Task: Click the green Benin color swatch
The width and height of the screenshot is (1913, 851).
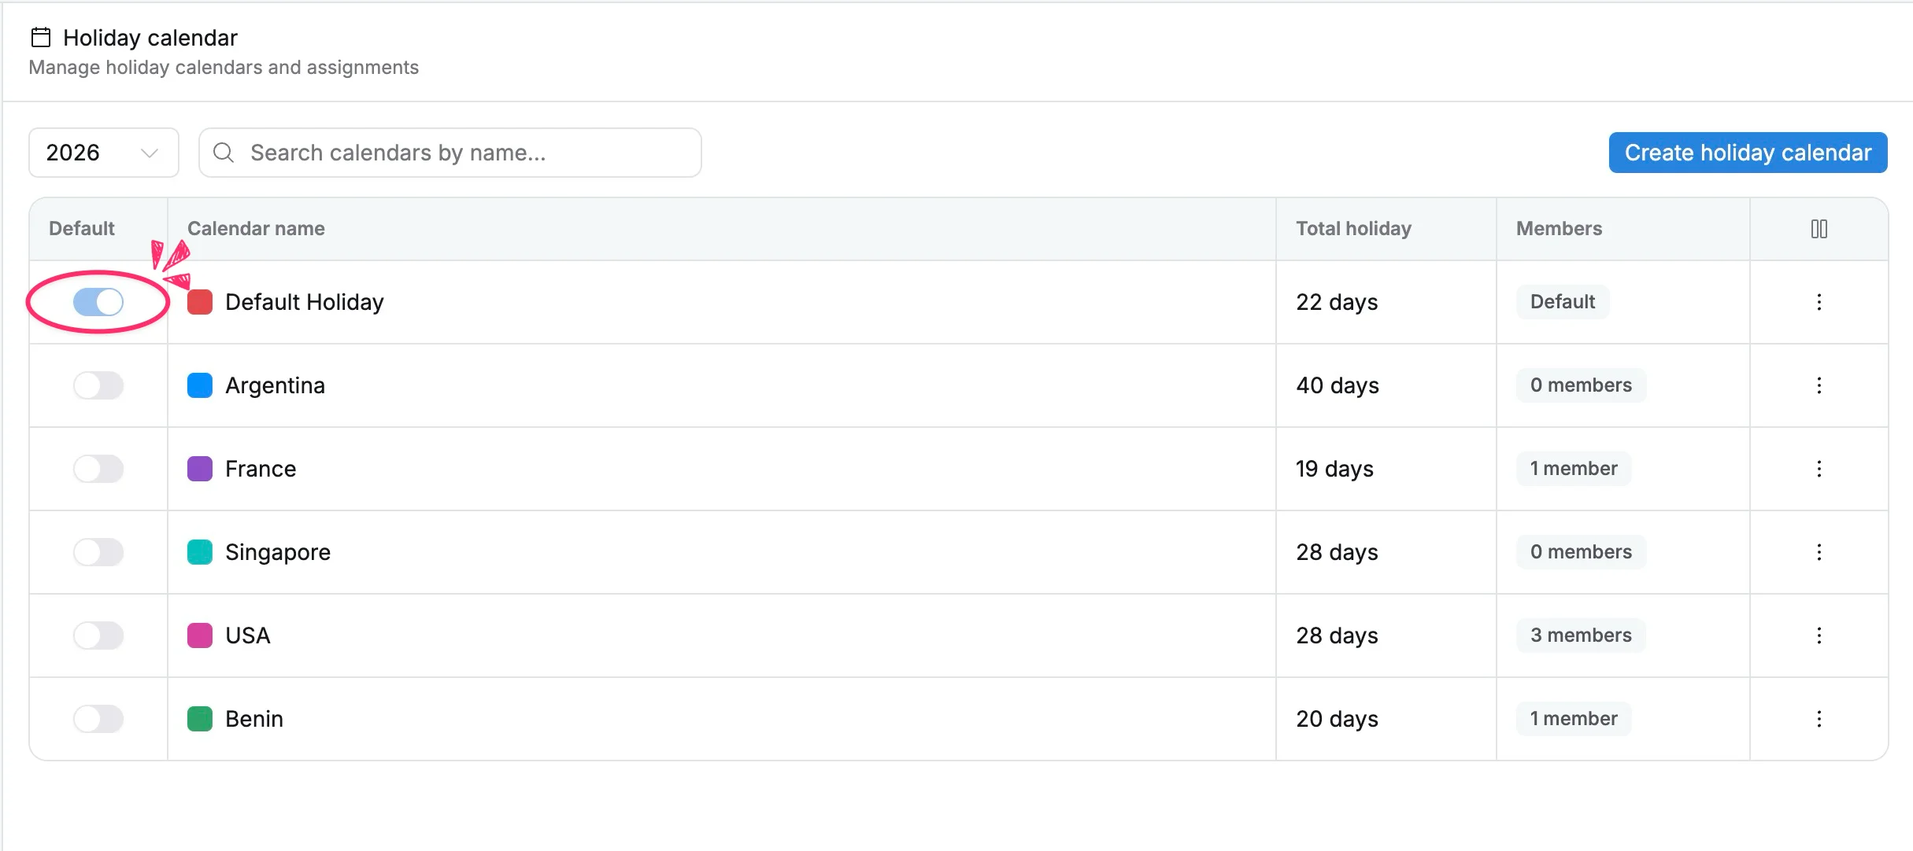Action: 200,719
